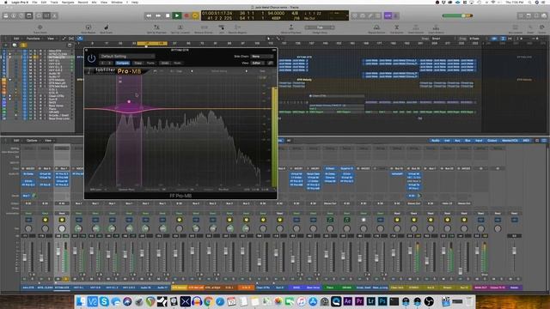Open the mixer Options menu

(x=32, y=141)
